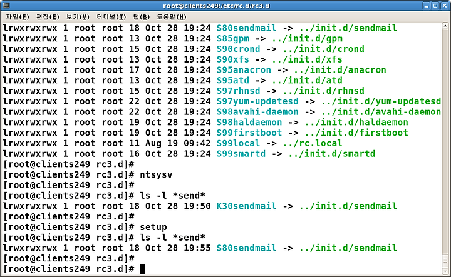Click the S99smartd entry
This screenshot has height=277, width=451.
[x=241, y=154]
